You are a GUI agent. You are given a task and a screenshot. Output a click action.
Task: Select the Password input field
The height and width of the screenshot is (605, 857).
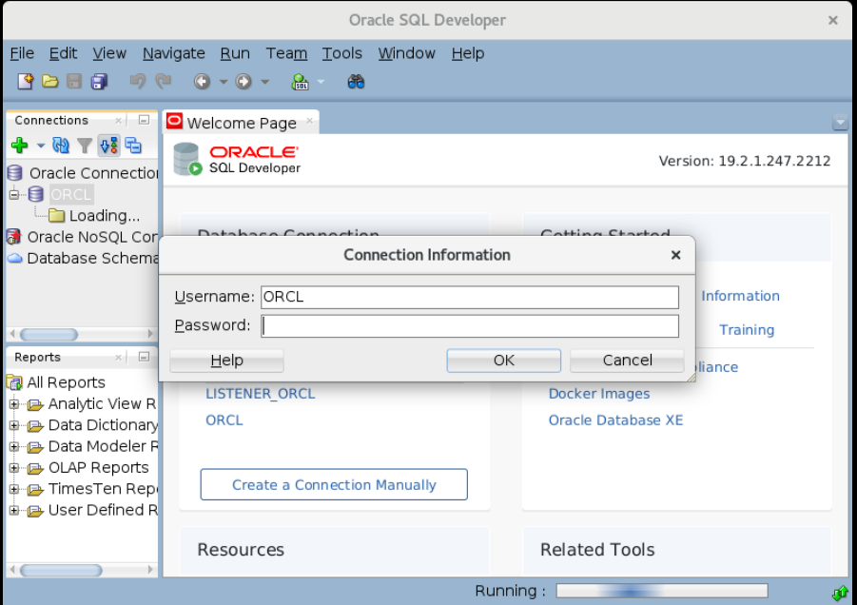pyautogui.click(x=469, y=325)
